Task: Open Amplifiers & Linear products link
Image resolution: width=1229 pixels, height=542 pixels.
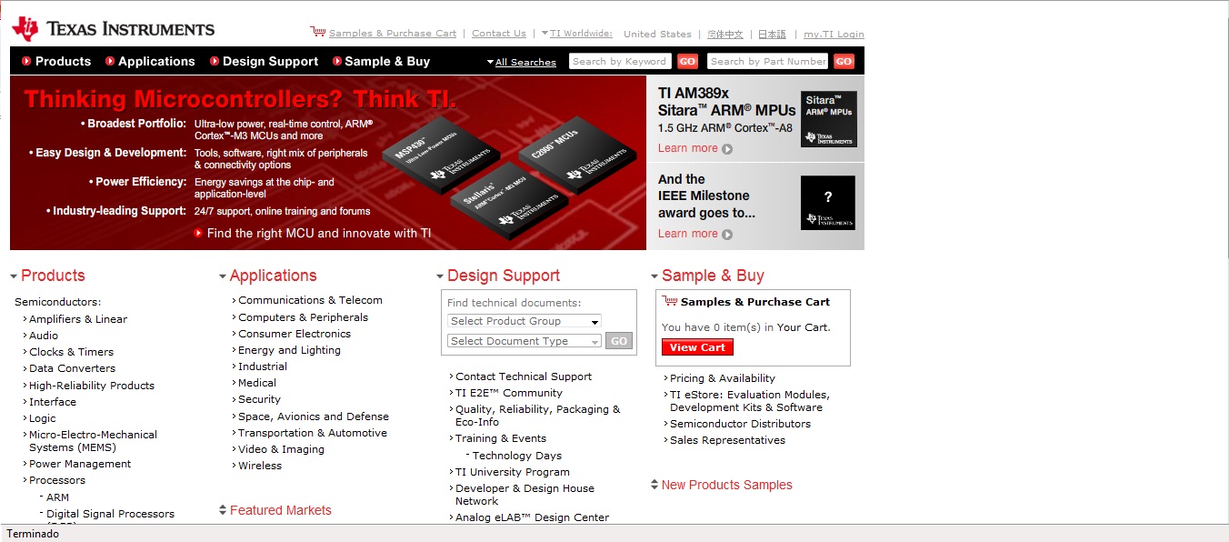Action: click(78, 319)
